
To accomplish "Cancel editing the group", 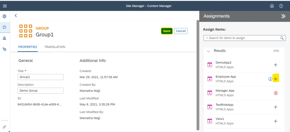I will point(181,31).
